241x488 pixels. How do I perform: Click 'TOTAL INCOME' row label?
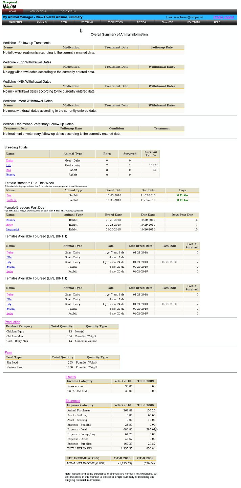coord(89,391)
